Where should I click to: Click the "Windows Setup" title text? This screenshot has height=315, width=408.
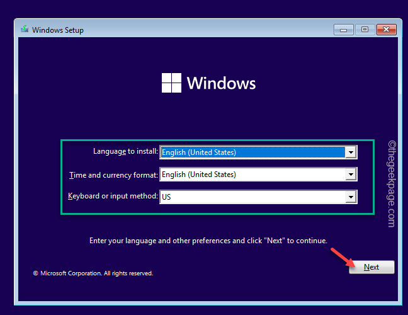click(58, 30)
